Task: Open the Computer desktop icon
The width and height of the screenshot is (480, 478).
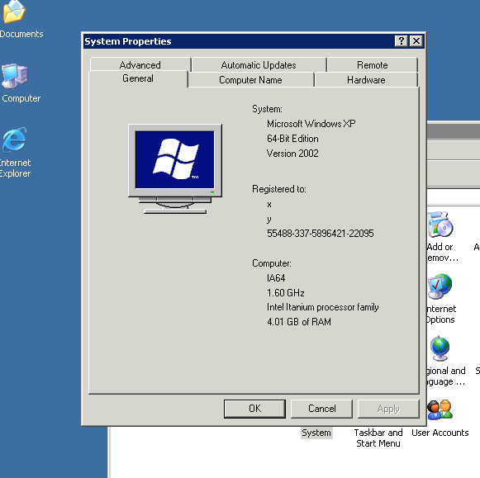Action: point(15,76)
